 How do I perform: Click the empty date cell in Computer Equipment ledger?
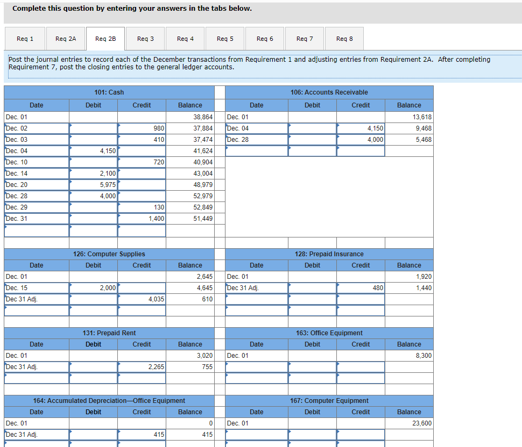[x=256, y=434]
